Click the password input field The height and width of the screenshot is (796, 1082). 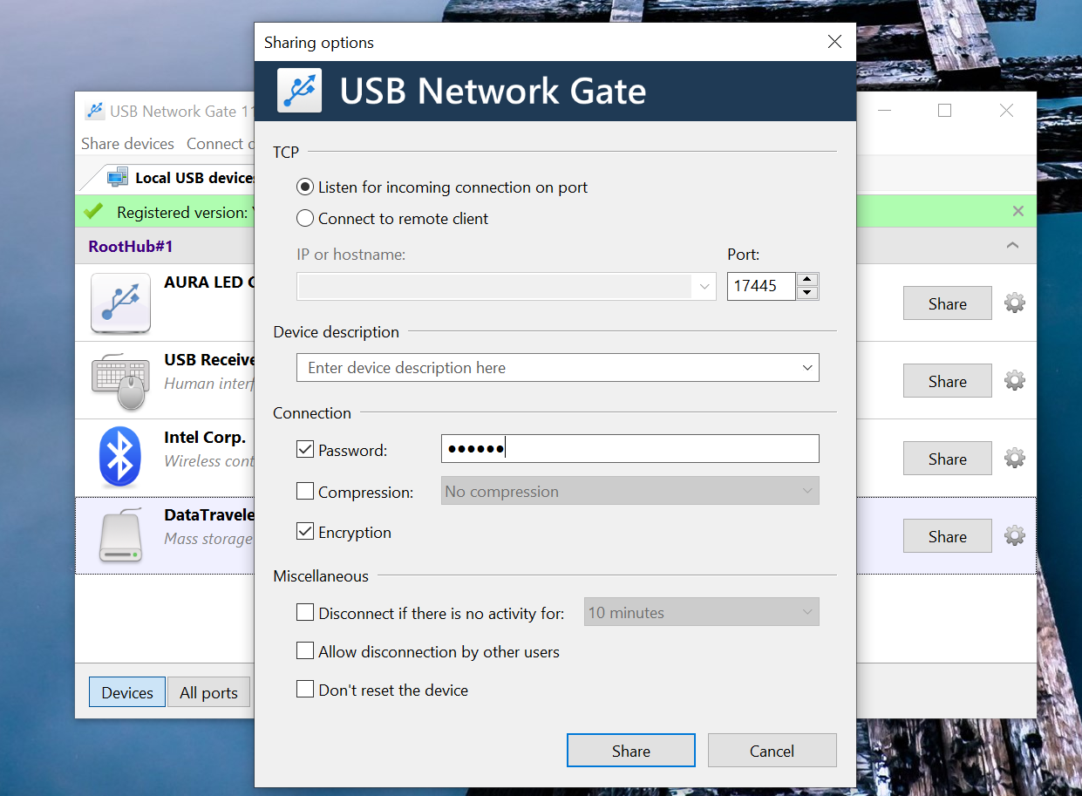click(629, 449)
